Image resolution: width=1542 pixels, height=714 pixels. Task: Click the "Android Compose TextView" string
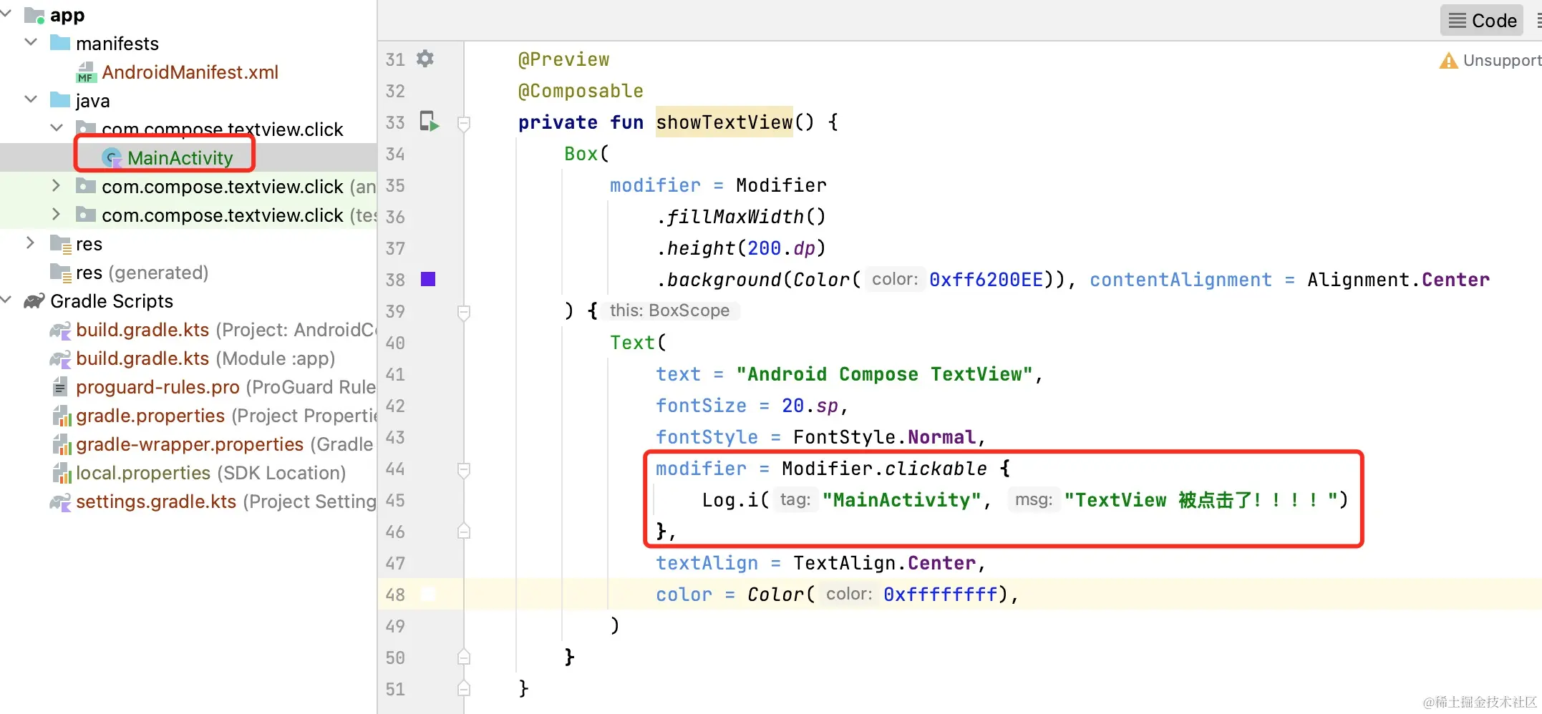884,374
